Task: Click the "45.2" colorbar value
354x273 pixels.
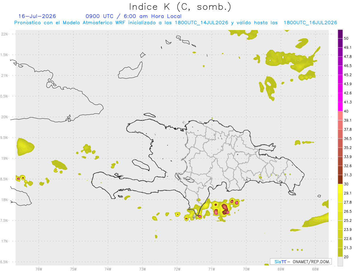Action: coord(348,75)
